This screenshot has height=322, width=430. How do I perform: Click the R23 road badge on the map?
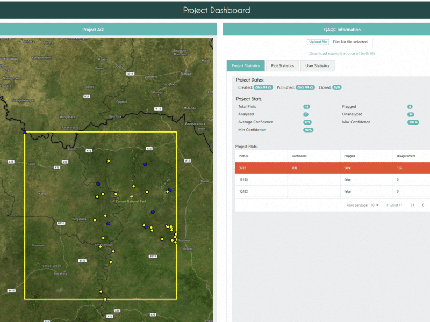pyautogui.click(x=87, y=97)
